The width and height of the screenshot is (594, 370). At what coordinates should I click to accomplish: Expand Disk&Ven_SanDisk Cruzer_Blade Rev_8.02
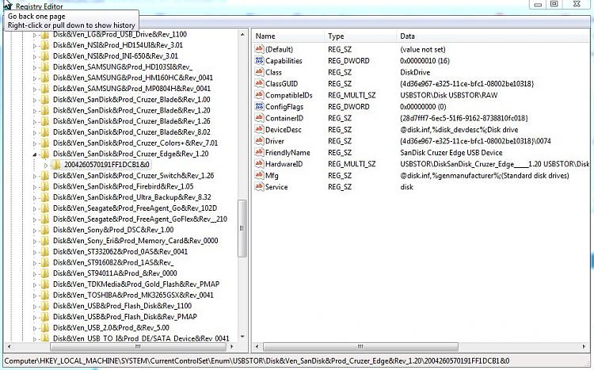pos(35,132)
